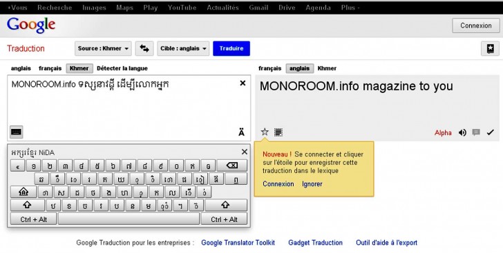This screenshot has height=253, width=503.
Task: Click the Ä phonetic reading icon
Action: (242, 132)
